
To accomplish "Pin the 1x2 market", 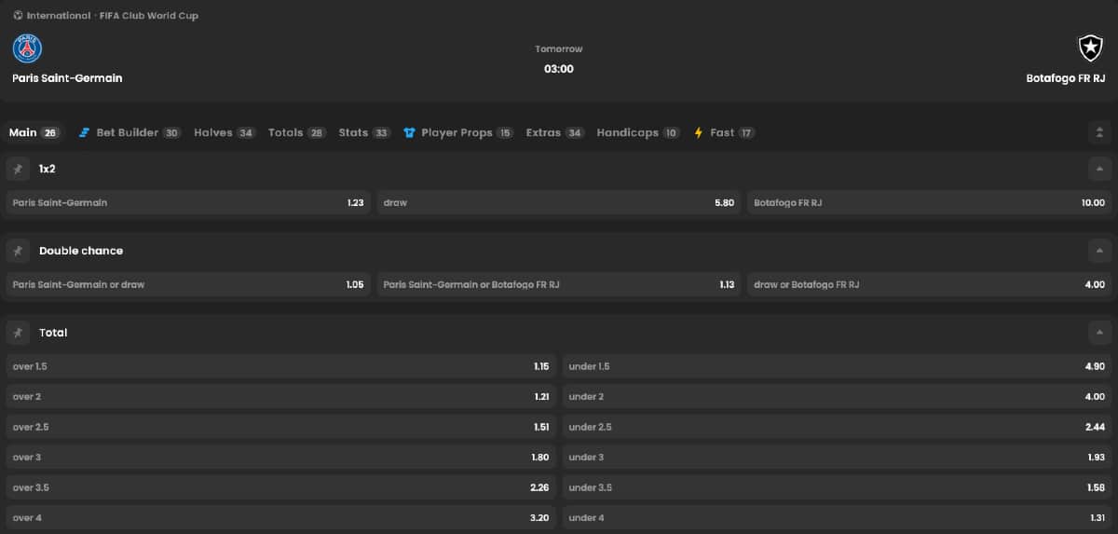I will point(18,169).
